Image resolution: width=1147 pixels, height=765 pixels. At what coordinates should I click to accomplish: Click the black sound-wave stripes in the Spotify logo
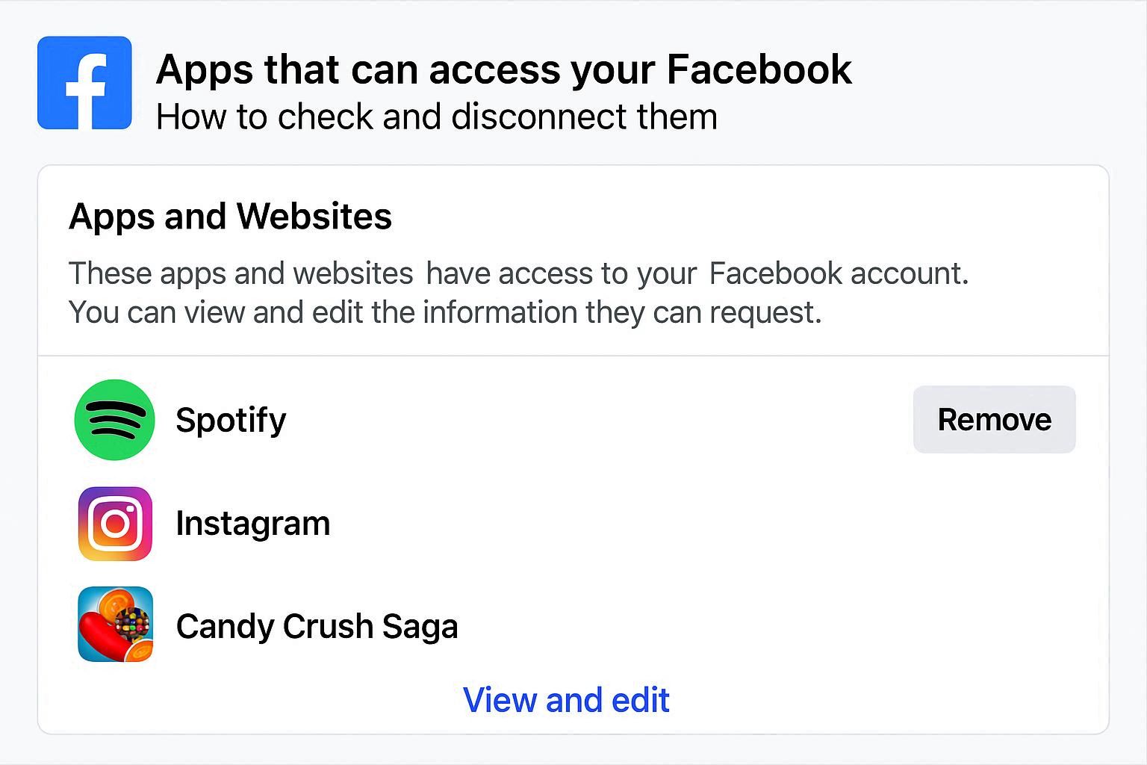[116, 419]
